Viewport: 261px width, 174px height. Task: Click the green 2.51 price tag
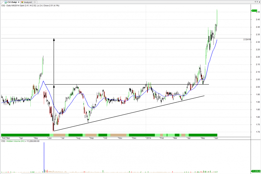254,11
